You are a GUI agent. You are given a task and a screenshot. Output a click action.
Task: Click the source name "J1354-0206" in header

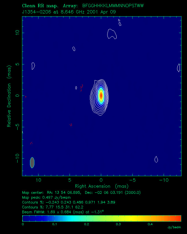[37, 12]
